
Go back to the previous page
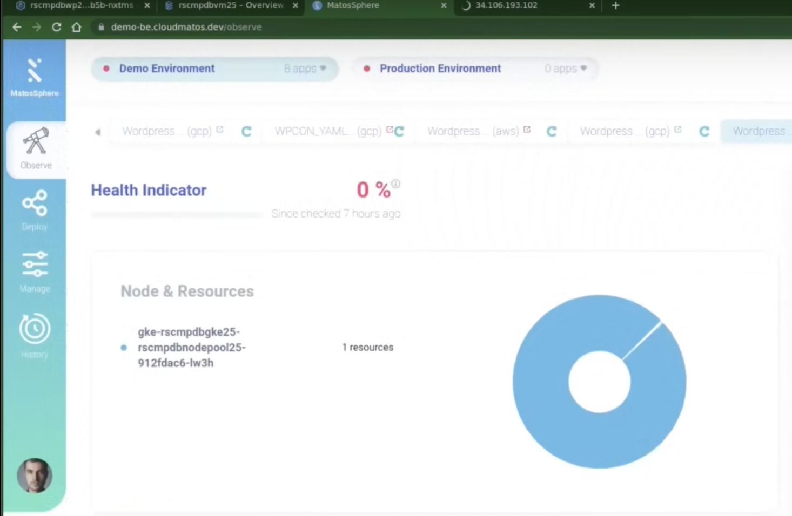17,27
